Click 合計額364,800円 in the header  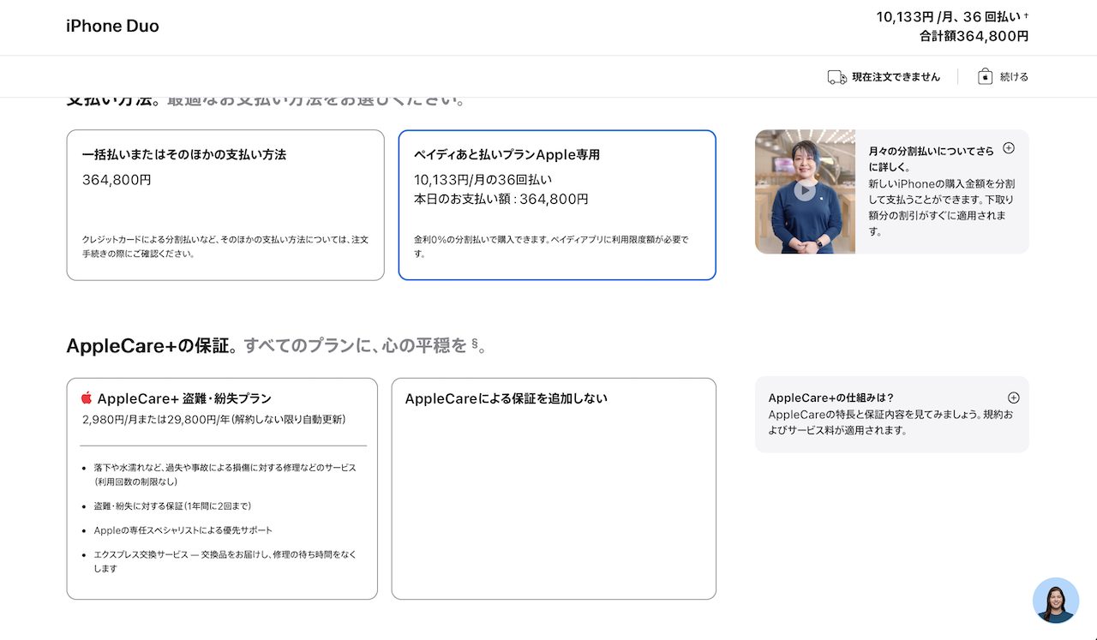click(x=974, y=36)
